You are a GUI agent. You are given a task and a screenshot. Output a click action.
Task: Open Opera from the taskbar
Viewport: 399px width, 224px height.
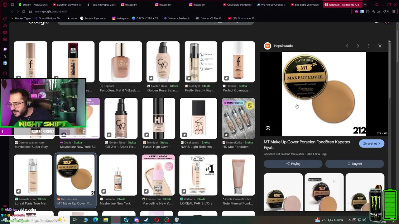pyautogui.click(x=156, y=220)
